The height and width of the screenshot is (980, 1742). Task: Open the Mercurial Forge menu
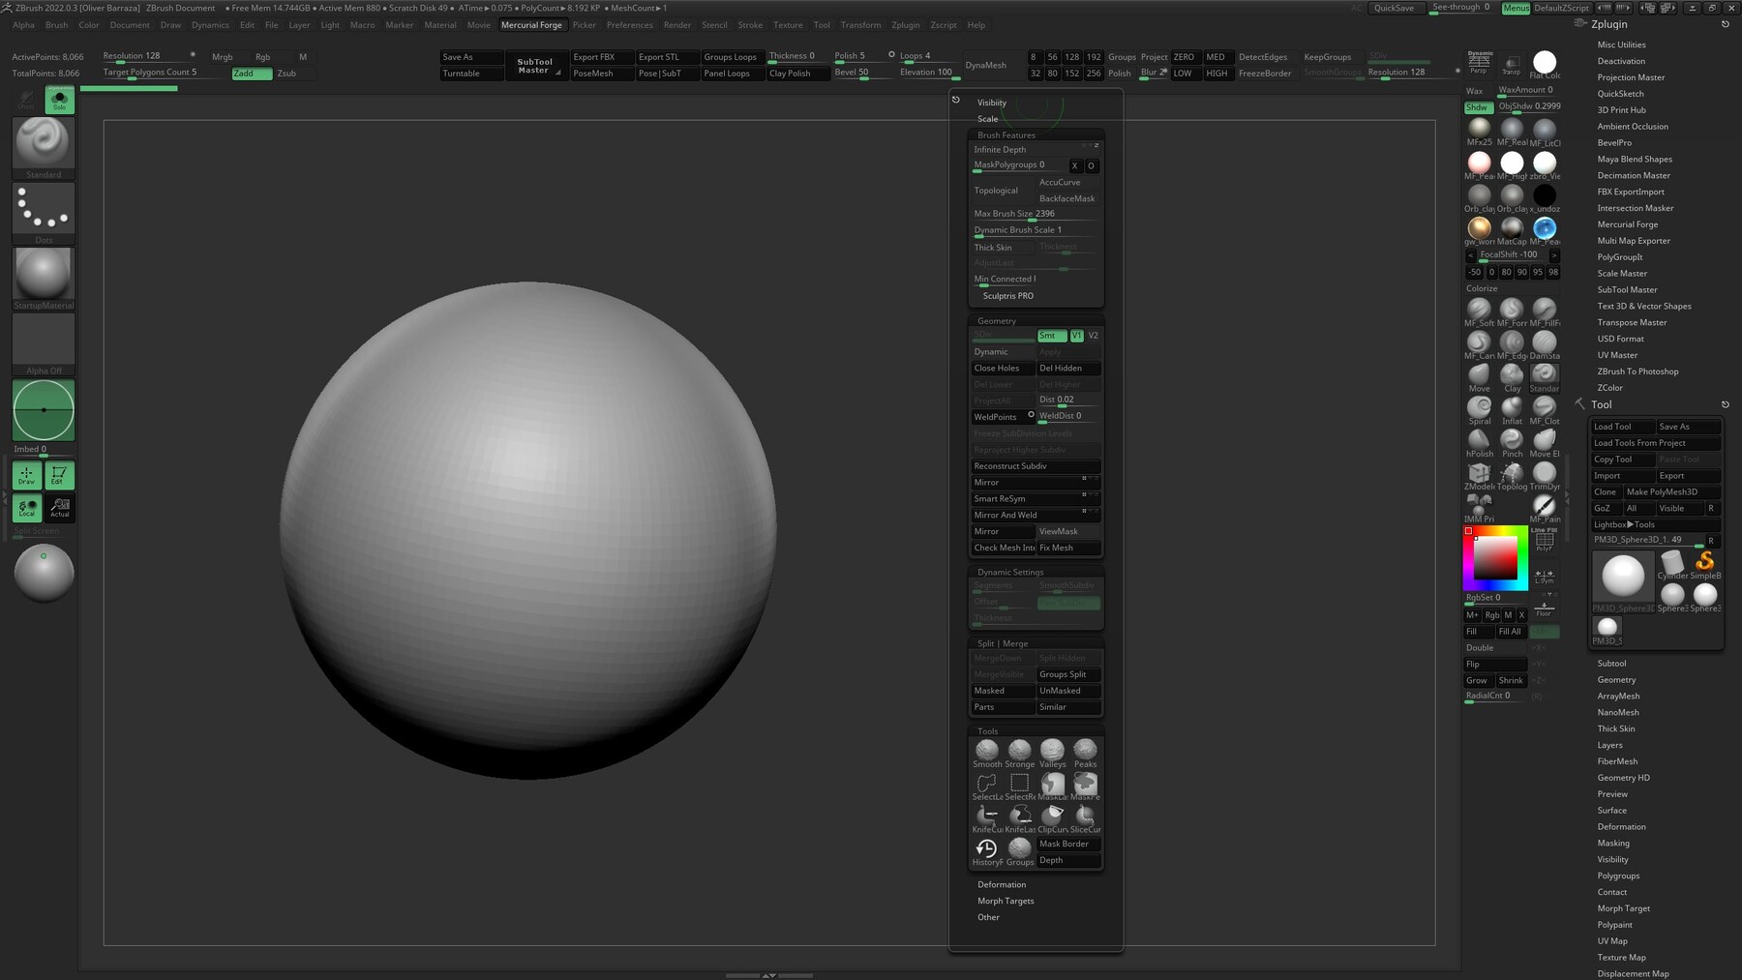tap(531, 25)
